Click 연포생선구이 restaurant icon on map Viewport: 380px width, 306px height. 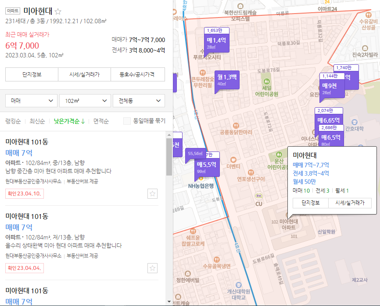point(251,172)
